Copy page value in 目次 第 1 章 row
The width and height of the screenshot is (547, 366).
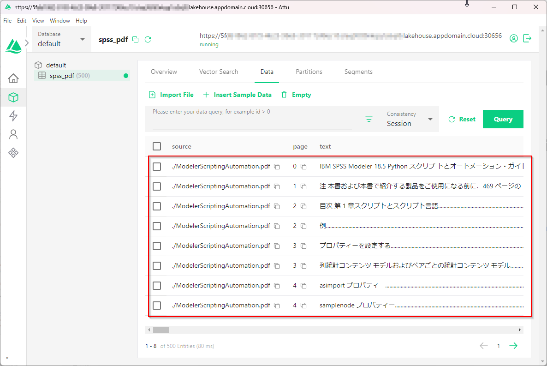(303, 206)
